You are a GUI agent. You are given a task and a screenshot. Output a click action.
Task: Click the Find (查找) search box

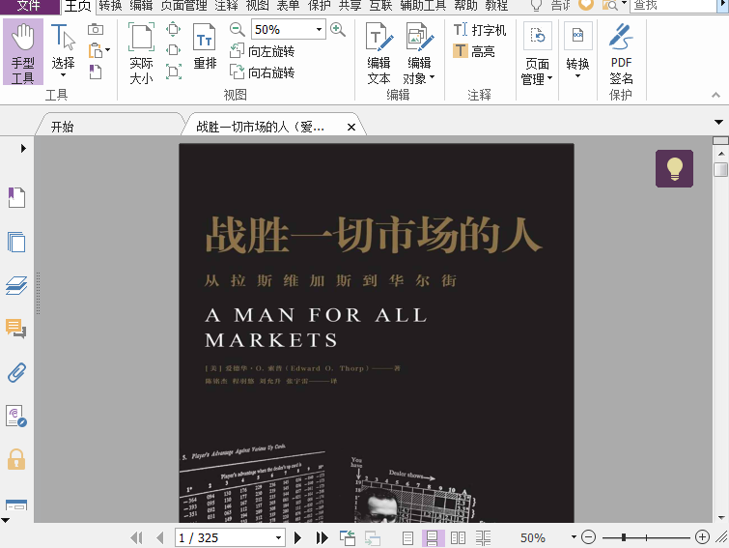(x=674, y=6)
